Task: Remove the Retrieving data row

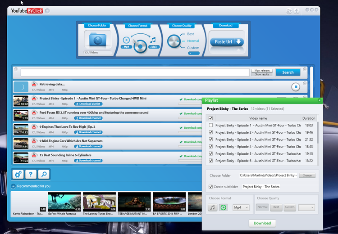Action: 305,83
